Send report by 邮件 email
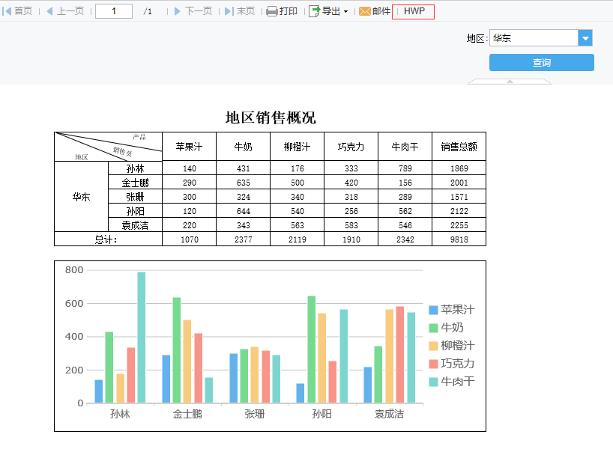 pyautogui.click(x=375, y=11)
